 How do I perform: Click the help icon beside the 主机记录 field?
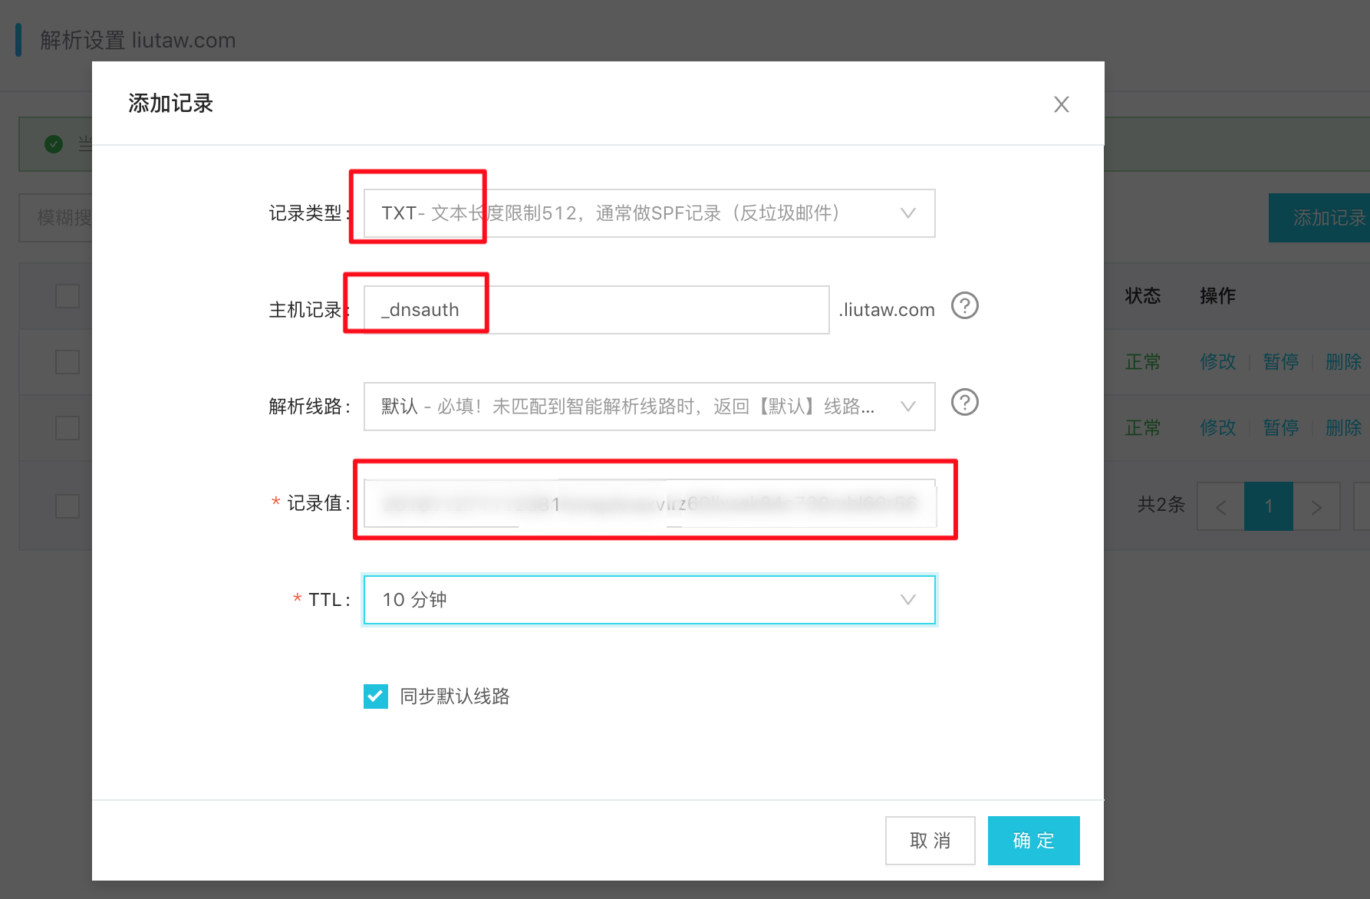click(964, 305)
